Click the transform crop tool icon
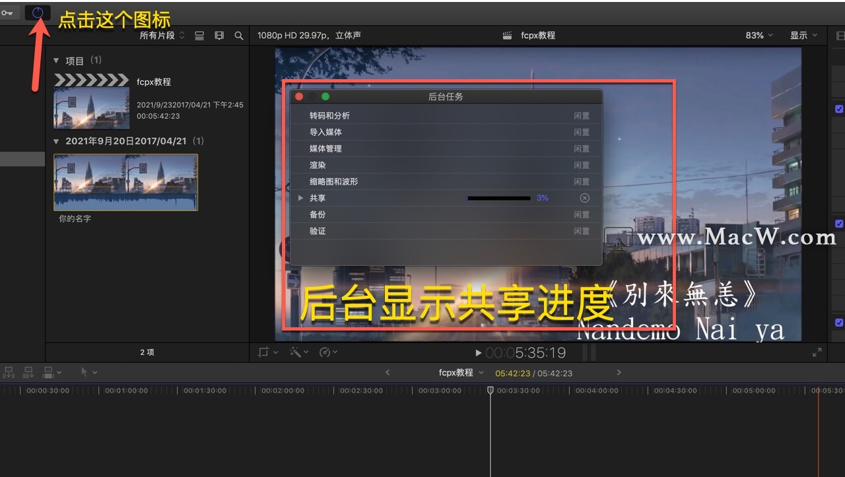845x477 pixels. (263, 352)
